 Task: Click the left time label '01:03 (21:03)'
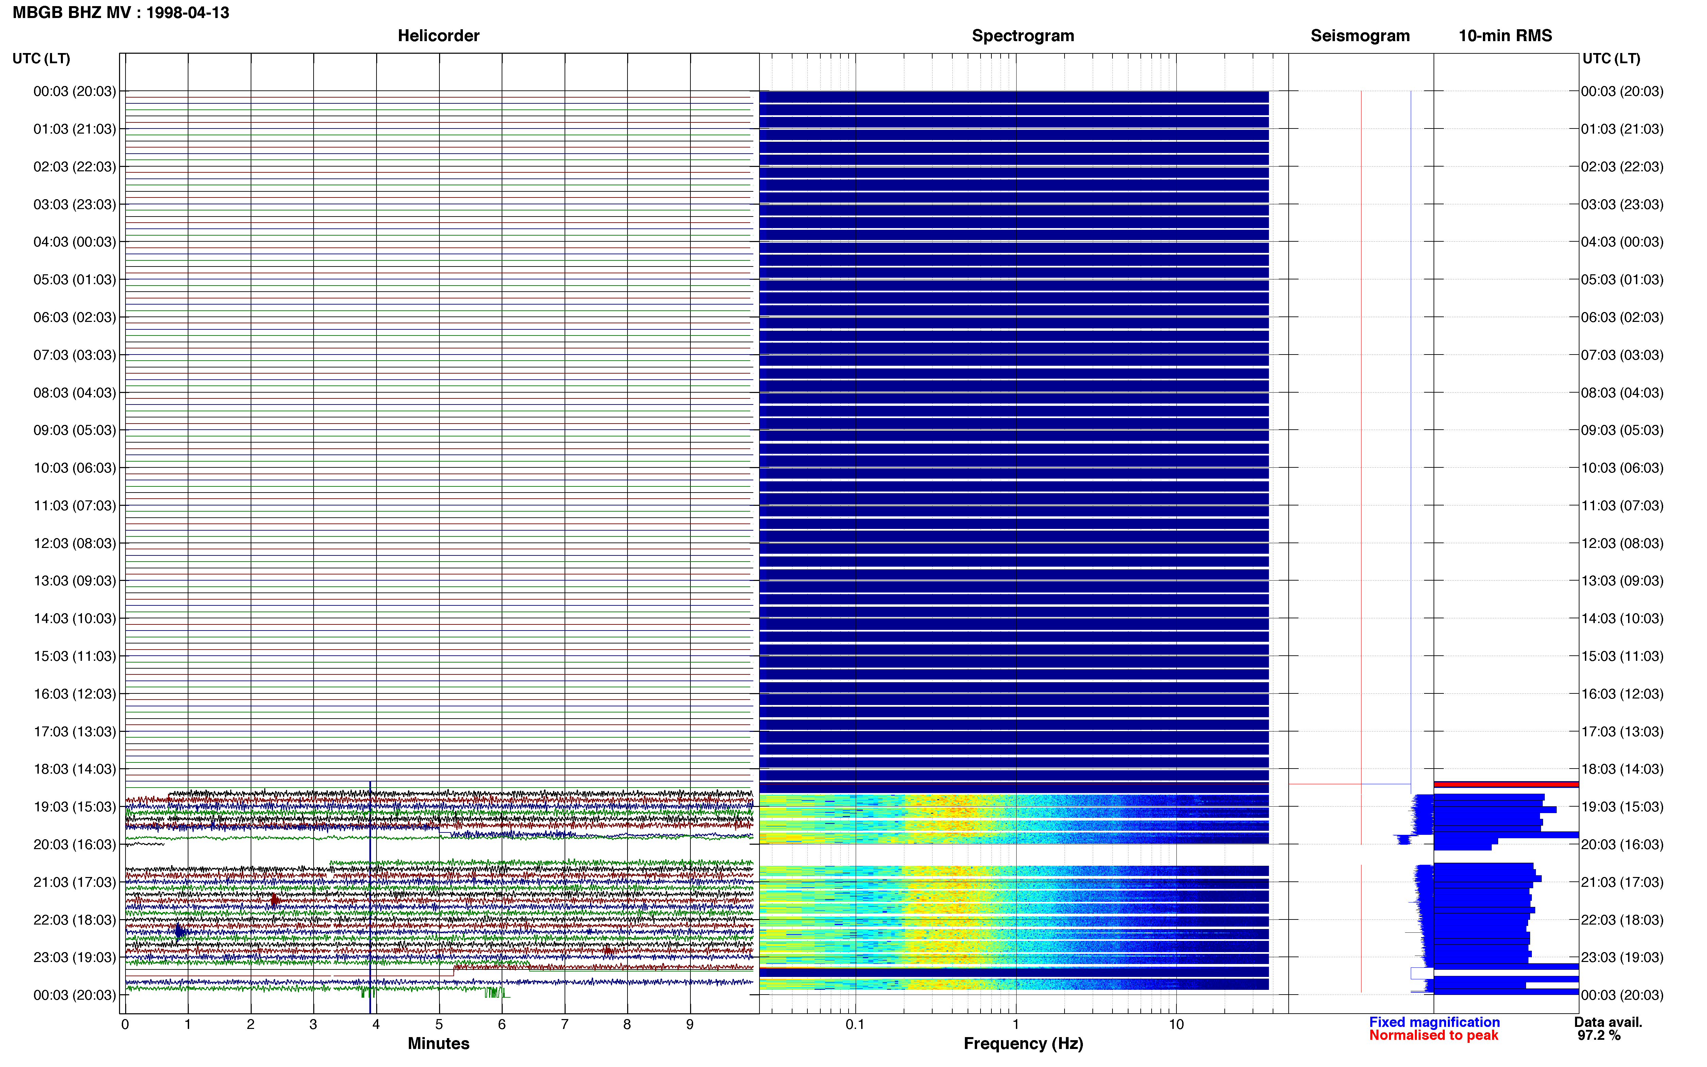[75, 129]
